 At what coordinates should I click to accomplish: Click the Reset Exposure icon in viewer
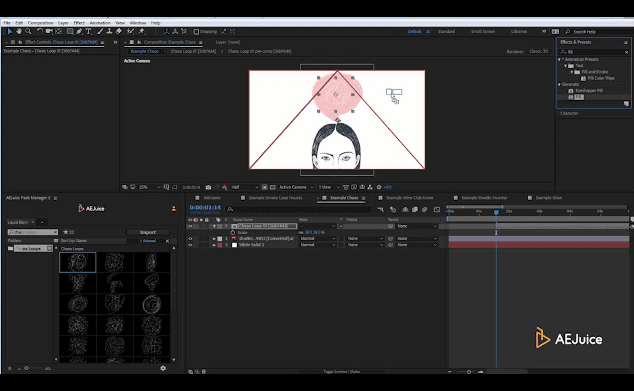pos(379,187)
